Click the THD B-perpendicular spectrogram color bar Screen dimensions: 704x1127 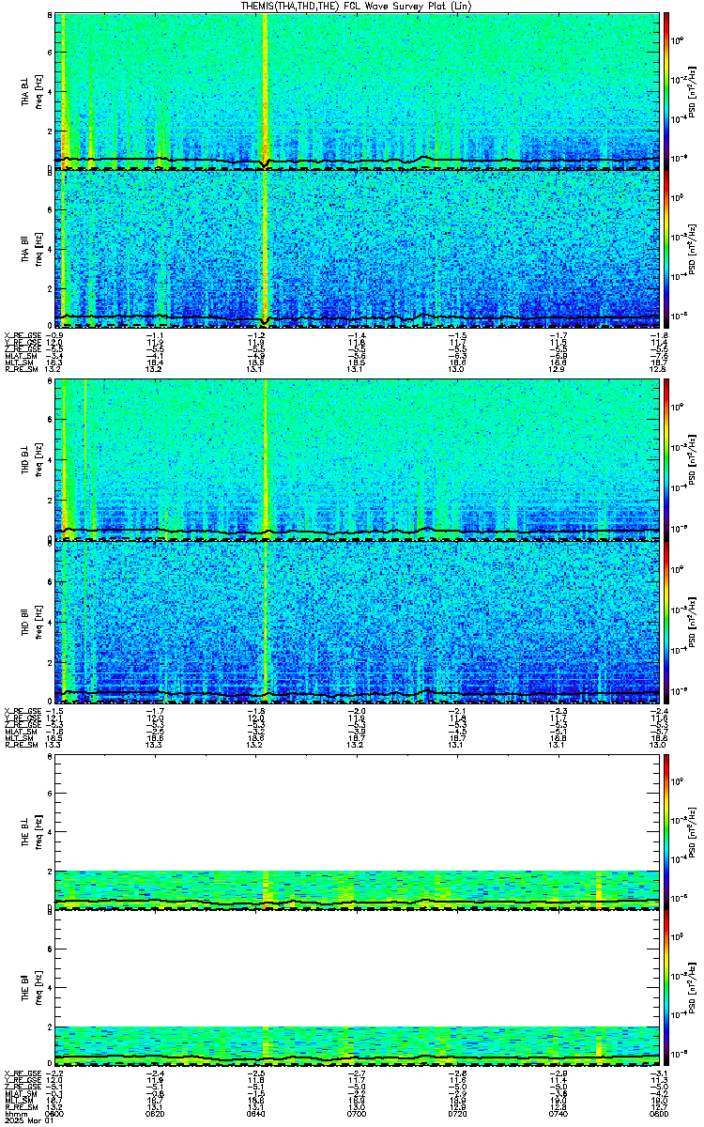click(666, 460)
